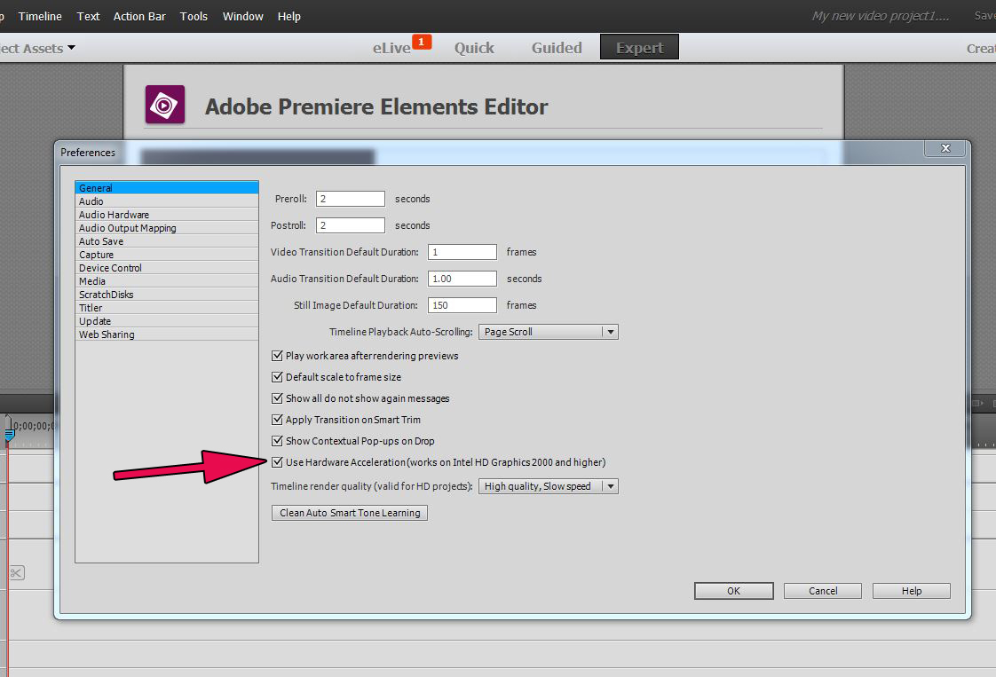This screenshot has height=677, width=996.
Task: Click the Create button in the top bar
Action: [x=981, y=48]
